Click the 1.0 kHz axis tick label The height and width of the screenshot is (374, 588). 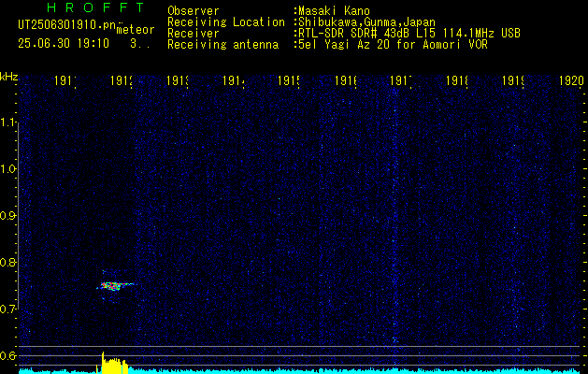(x=8, y=169)
